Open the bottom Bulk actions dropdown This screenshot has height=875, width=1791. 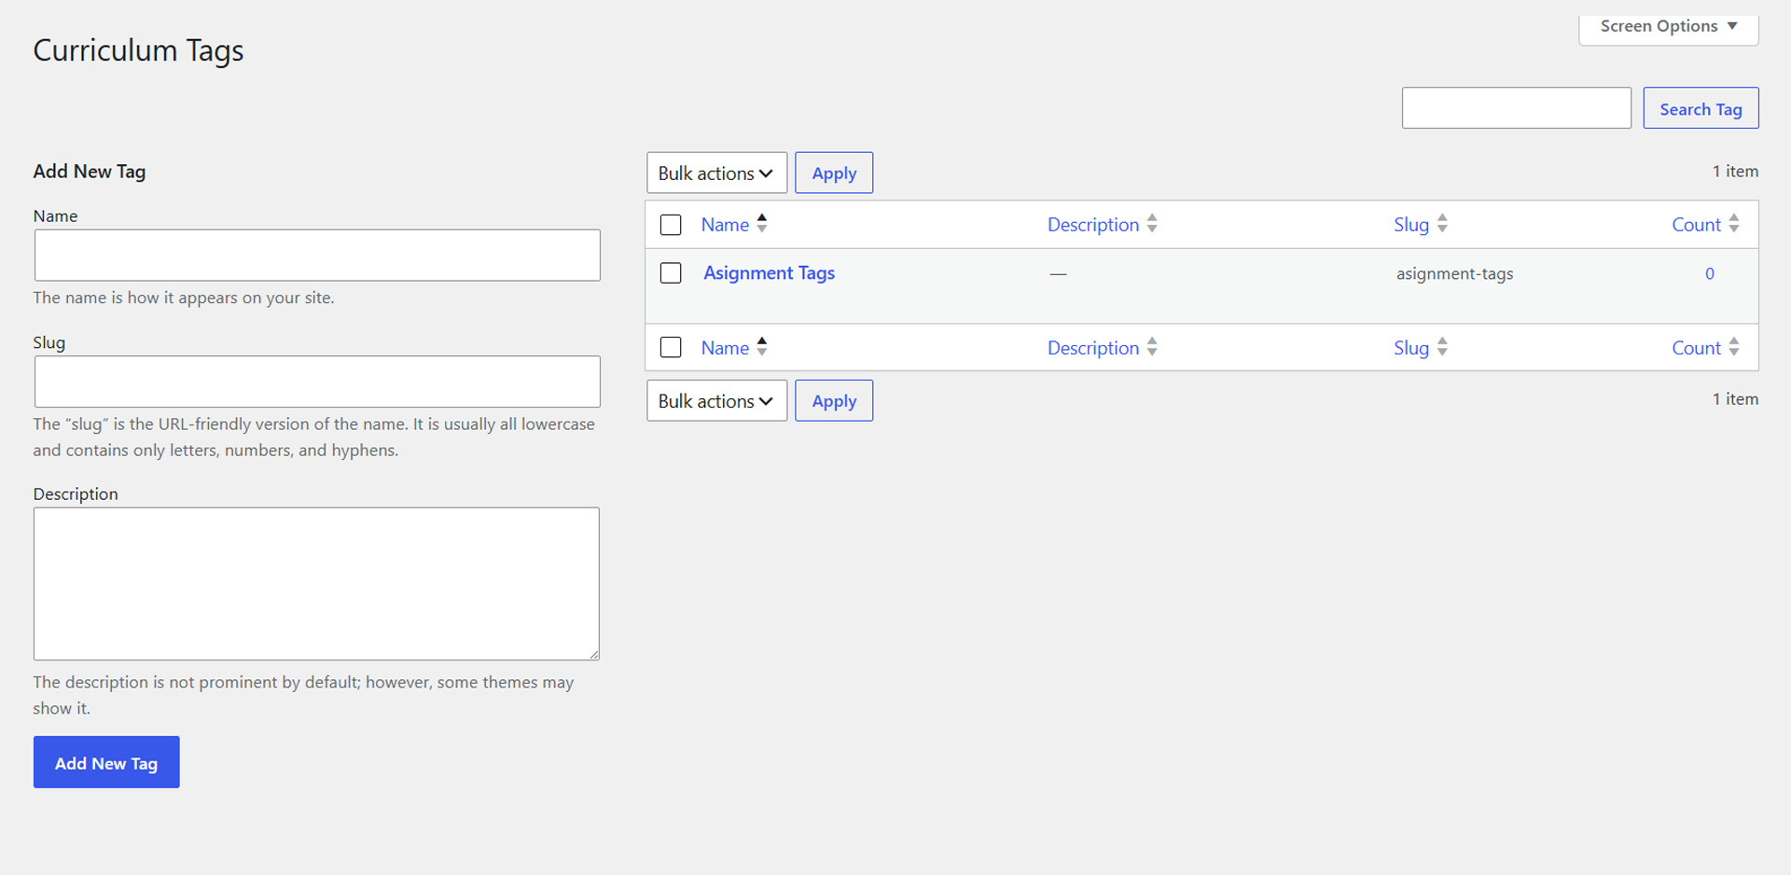coord(716,400)
